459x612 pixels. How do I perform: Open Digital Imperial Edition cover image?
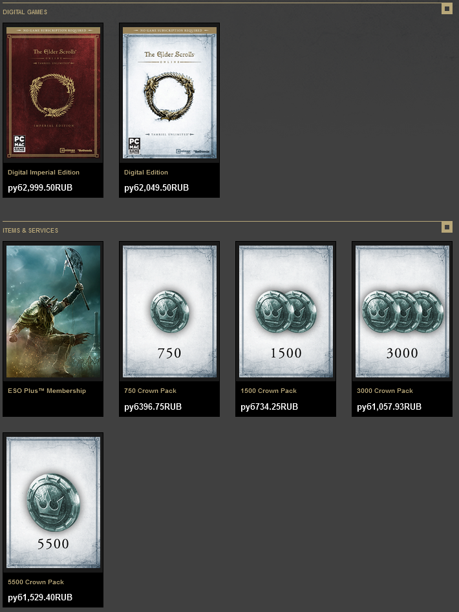53,93
